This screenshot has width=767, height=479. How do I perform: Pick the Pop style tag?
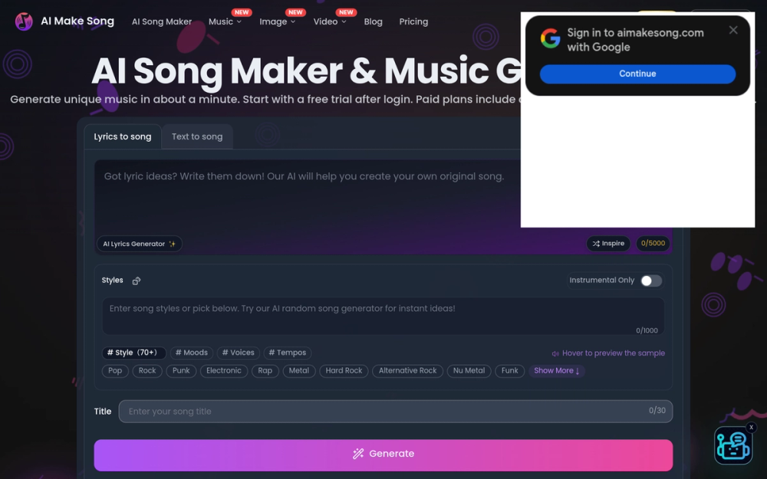(115, 371)
